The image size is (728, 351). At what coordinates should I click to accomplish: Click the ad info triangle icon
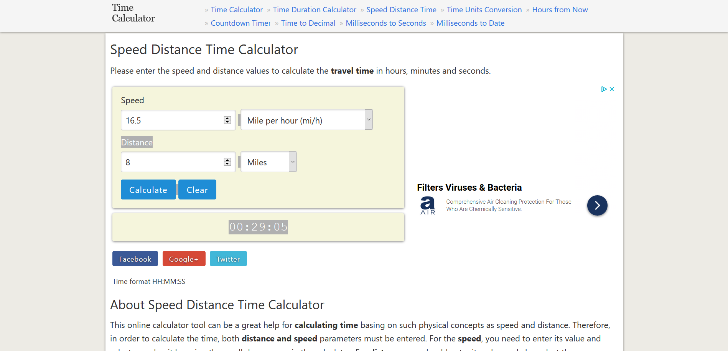point(604,89)
